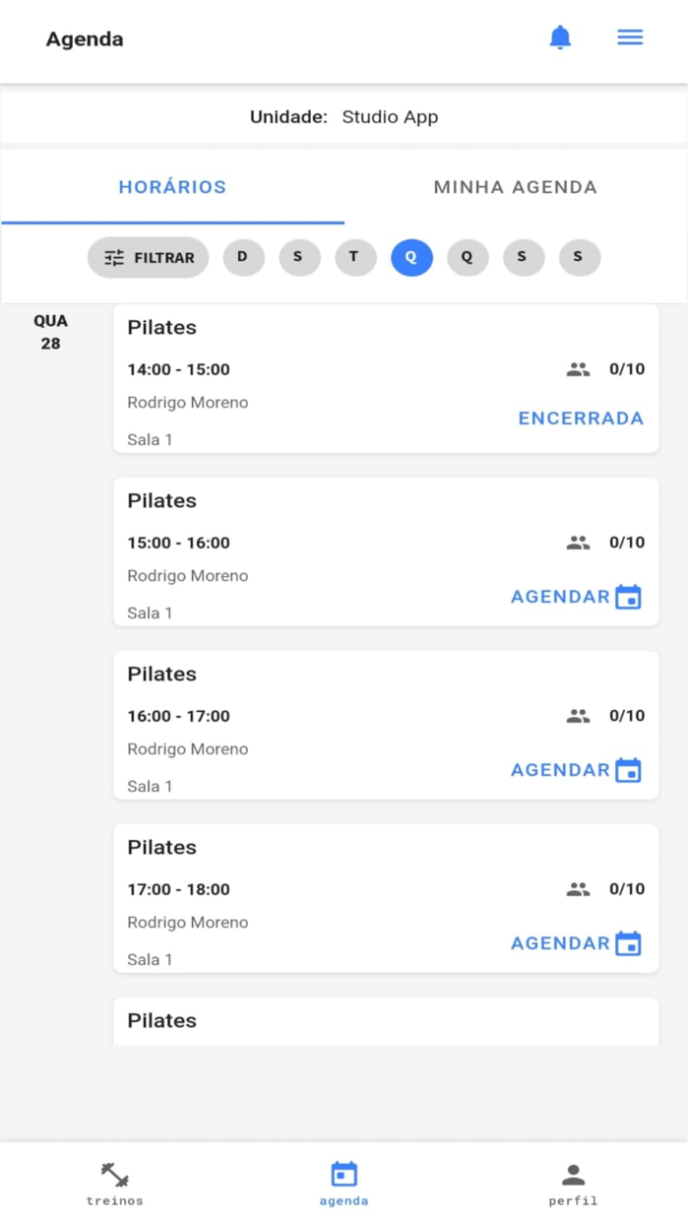Open the FILTRAR options

point(148,257)
